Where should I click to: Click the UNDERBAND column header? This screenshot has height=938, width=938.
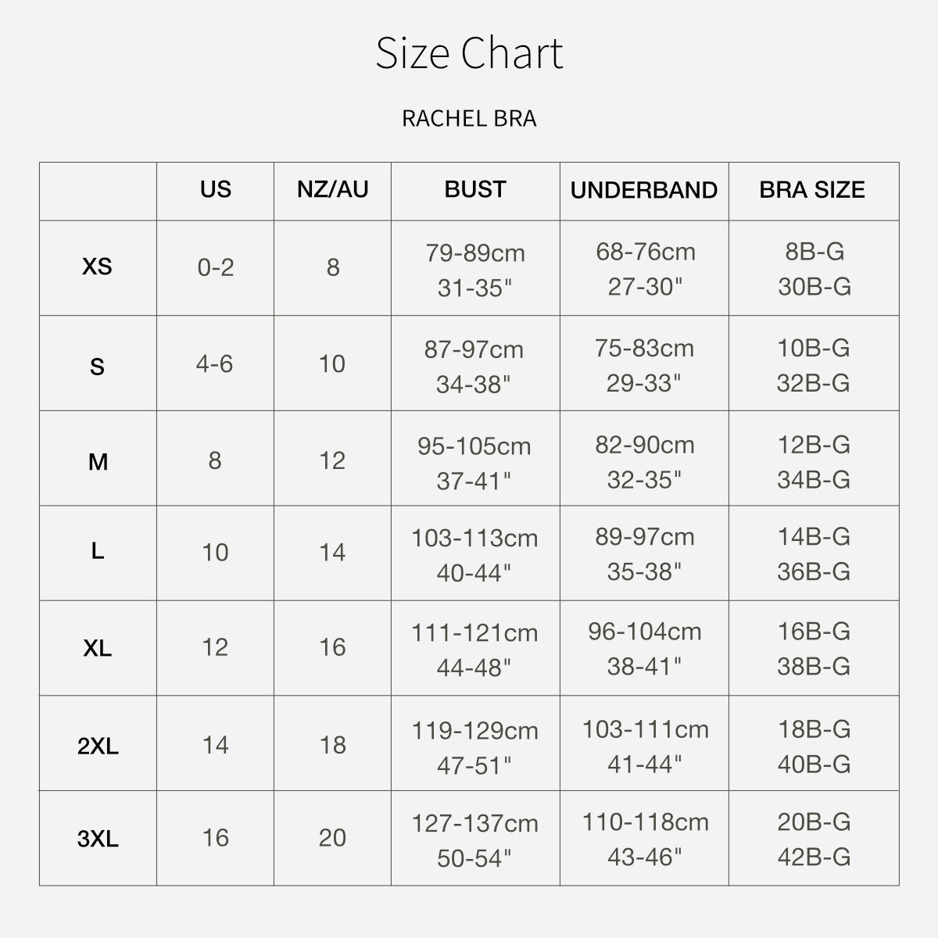point(644,191)
